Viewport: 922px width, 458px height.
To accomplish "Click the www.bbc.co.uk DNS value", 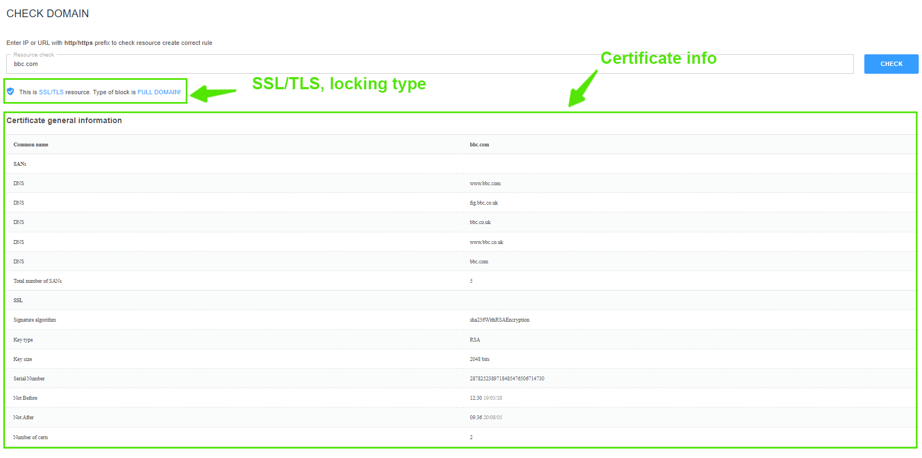I will click(486, 242).
